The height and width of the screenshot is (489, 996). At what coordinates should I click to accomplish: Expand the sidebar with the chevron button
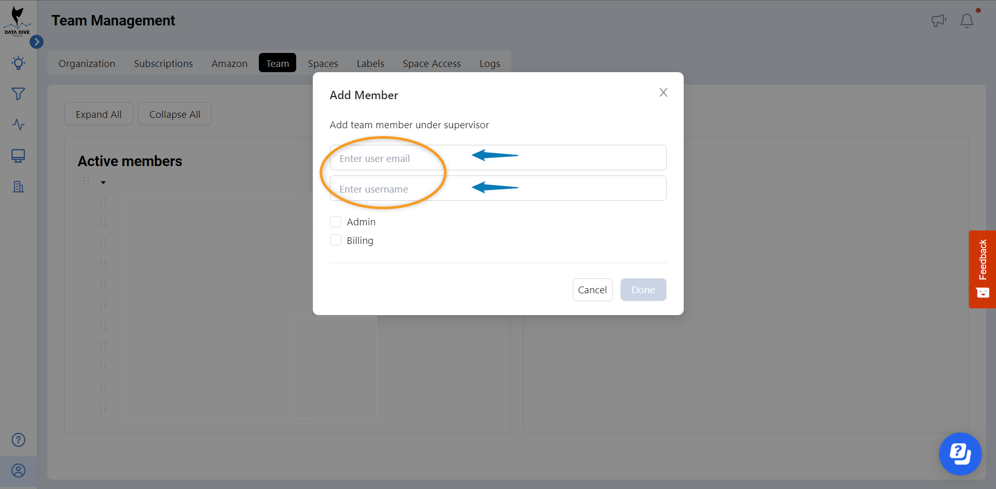tap(36, 42)
